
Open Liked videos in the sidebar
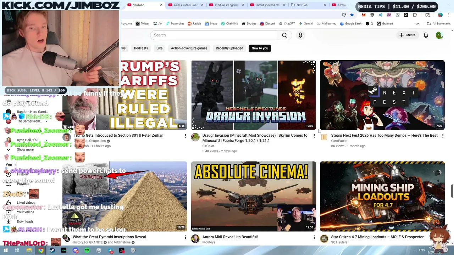pyautogui.click(x=26, y=203)
